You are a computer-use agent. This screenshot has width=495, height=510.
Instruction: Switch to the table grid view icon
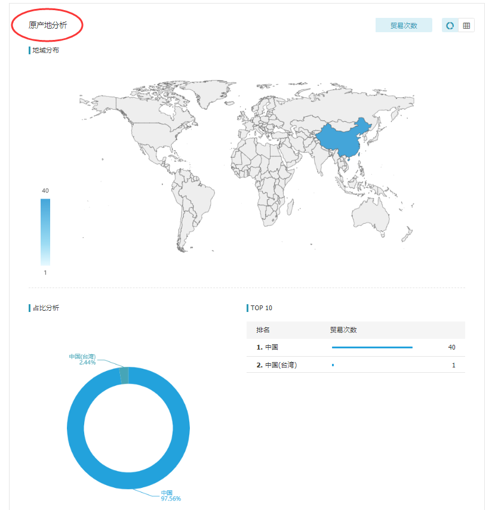[x=466, y=26]
